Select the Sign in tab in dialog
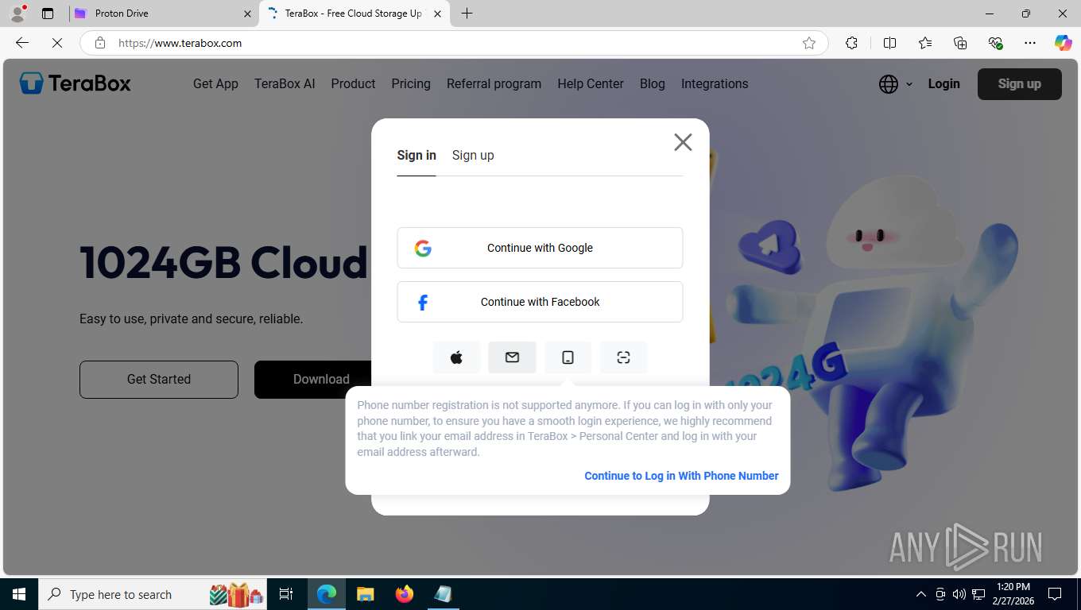Viewport: 1081px width, 610px height. (x=417, y=155)
